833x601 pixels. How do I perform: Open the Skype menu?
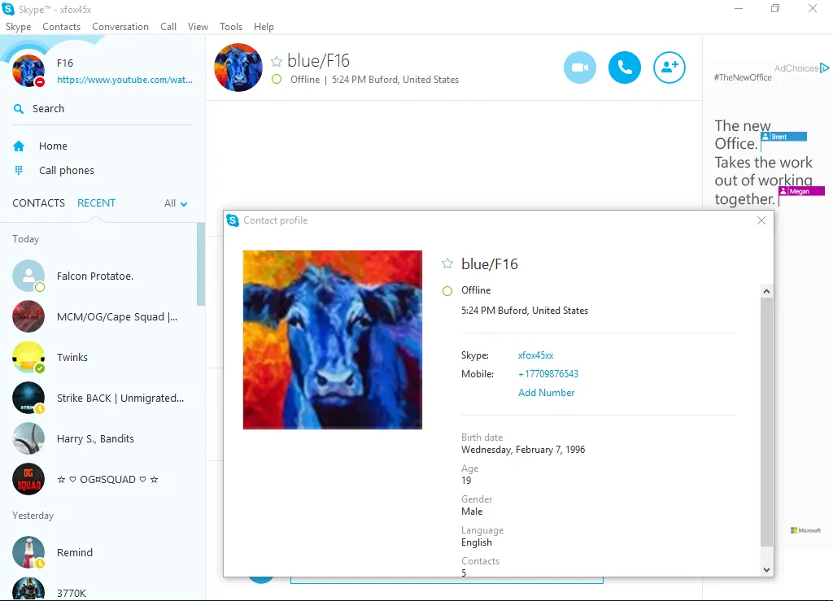point(18,27)
